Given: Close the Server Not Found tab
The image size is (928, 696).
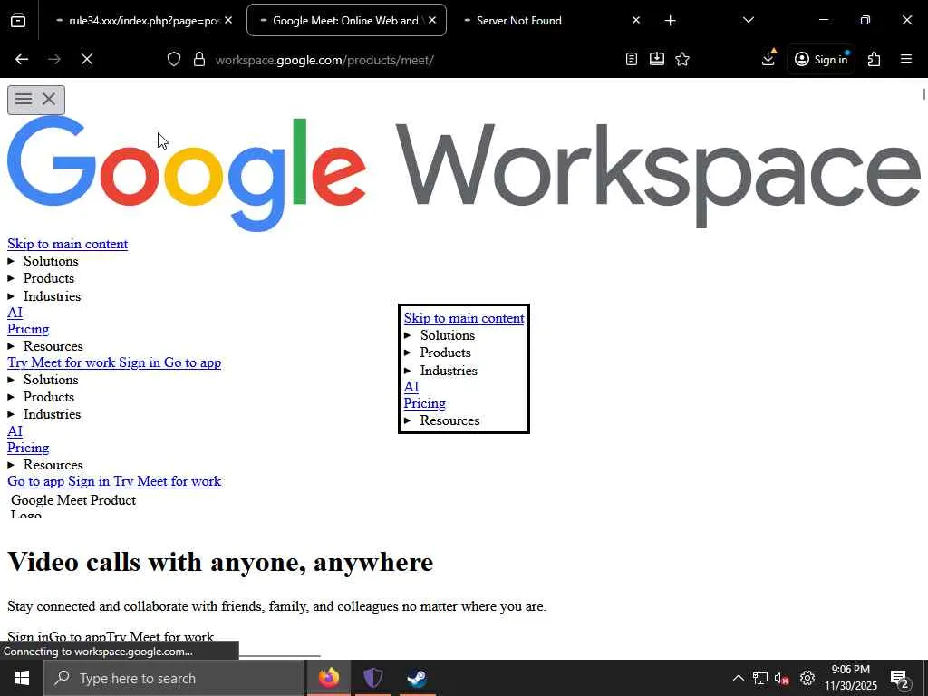Looking at the screenshot, I should (x=636, y=20).
